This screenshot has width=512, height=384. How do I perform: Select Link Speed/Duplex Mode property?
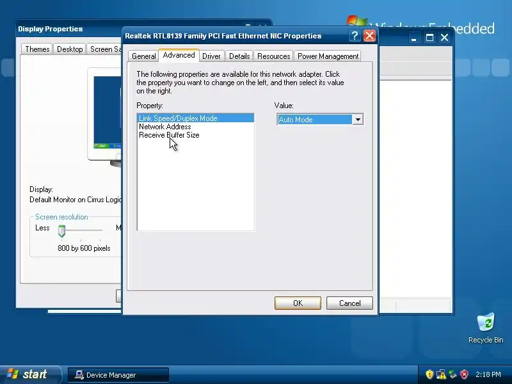196,118
